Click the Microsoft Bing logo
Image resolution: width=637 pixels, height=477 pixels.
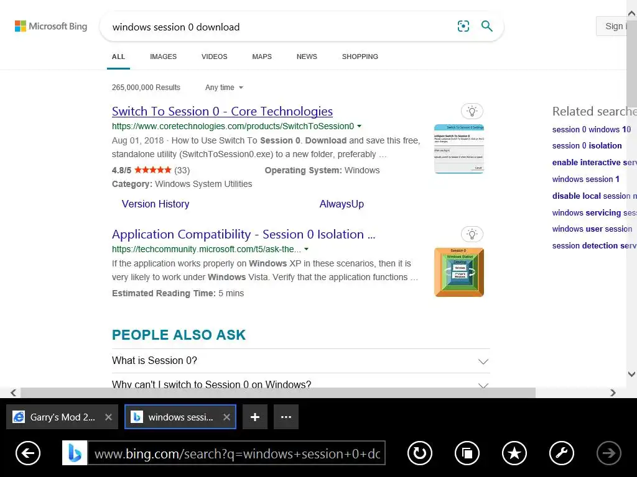(x=51, y=26)
